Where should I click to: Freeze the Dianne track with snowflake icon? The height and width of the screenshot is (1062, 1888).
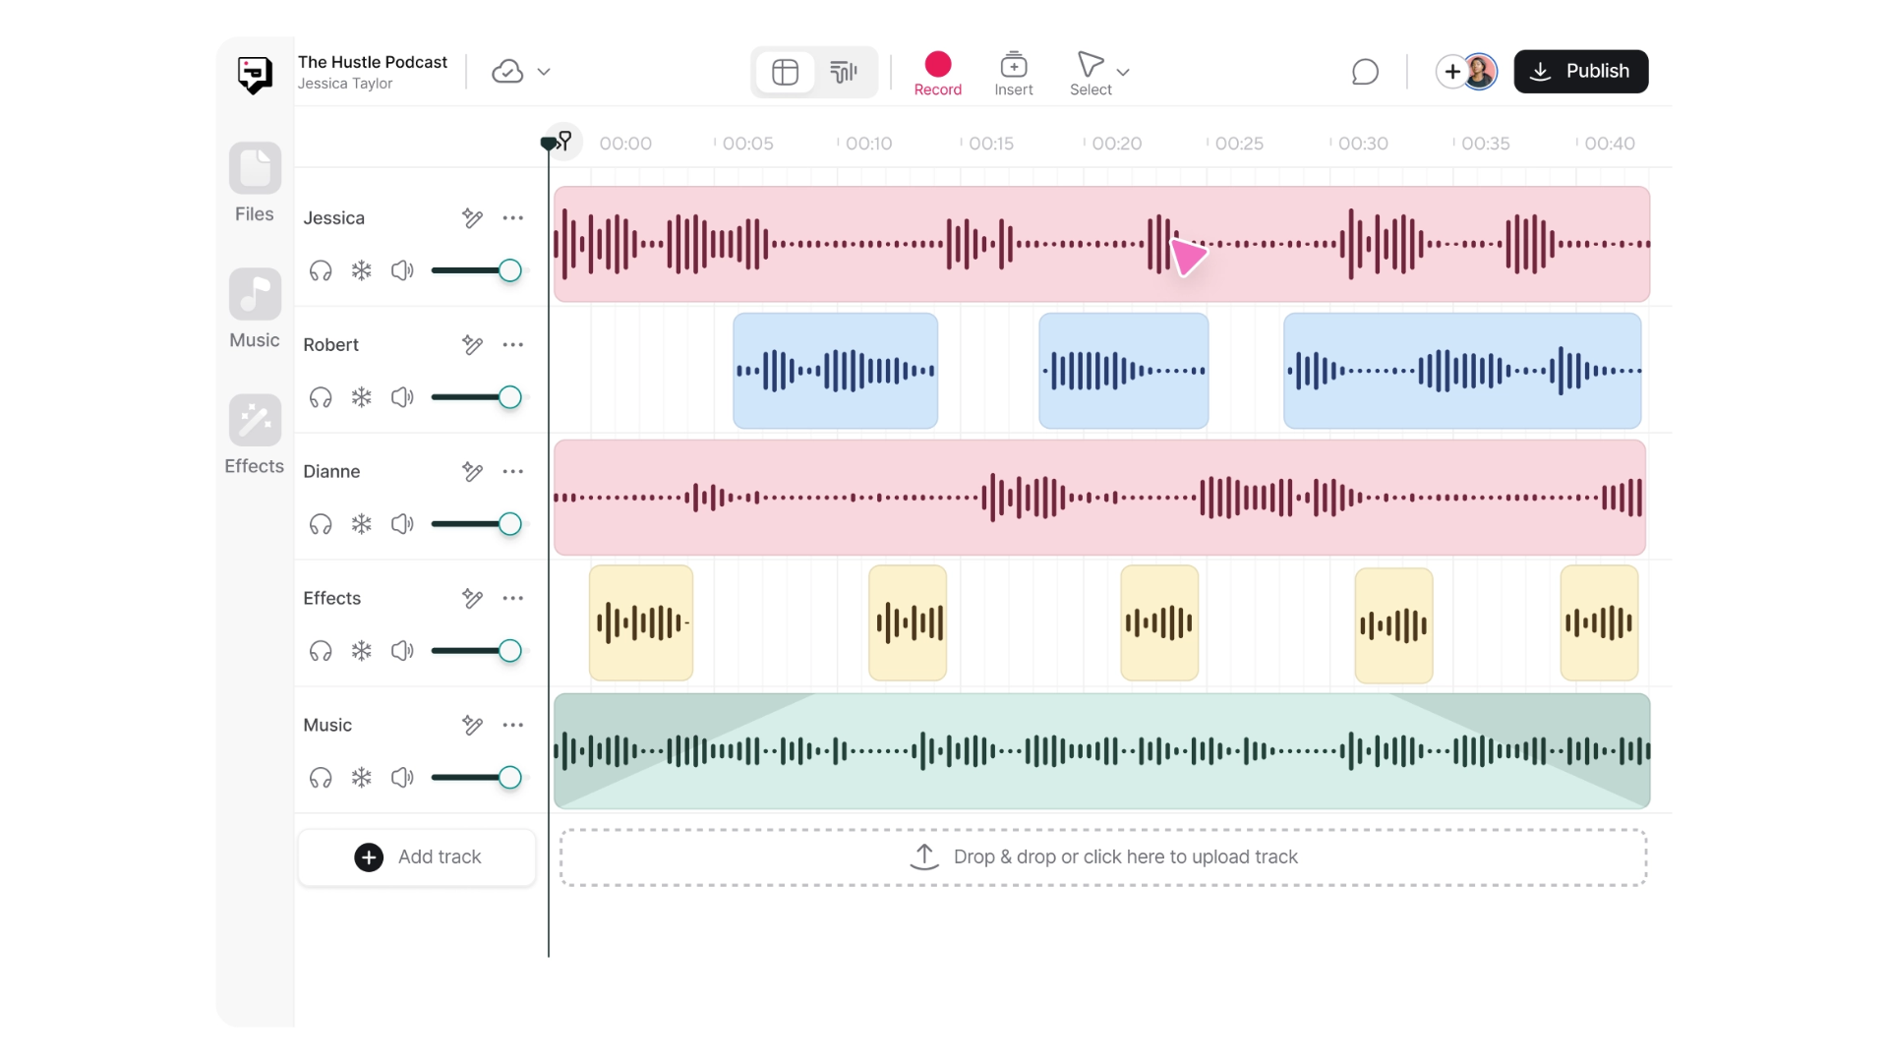pos(362,524)
